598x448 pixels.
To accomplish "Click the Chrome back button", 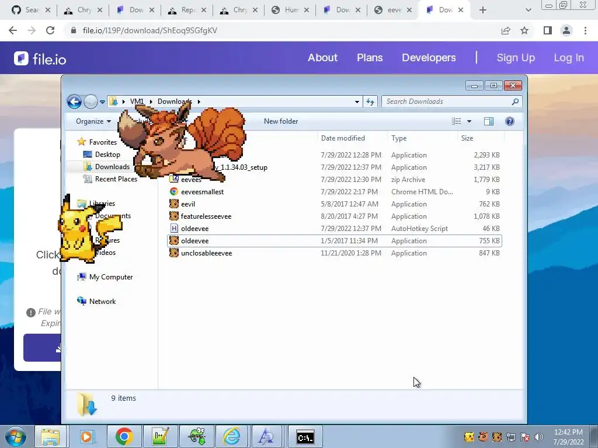I will click(x=13, y=30).
